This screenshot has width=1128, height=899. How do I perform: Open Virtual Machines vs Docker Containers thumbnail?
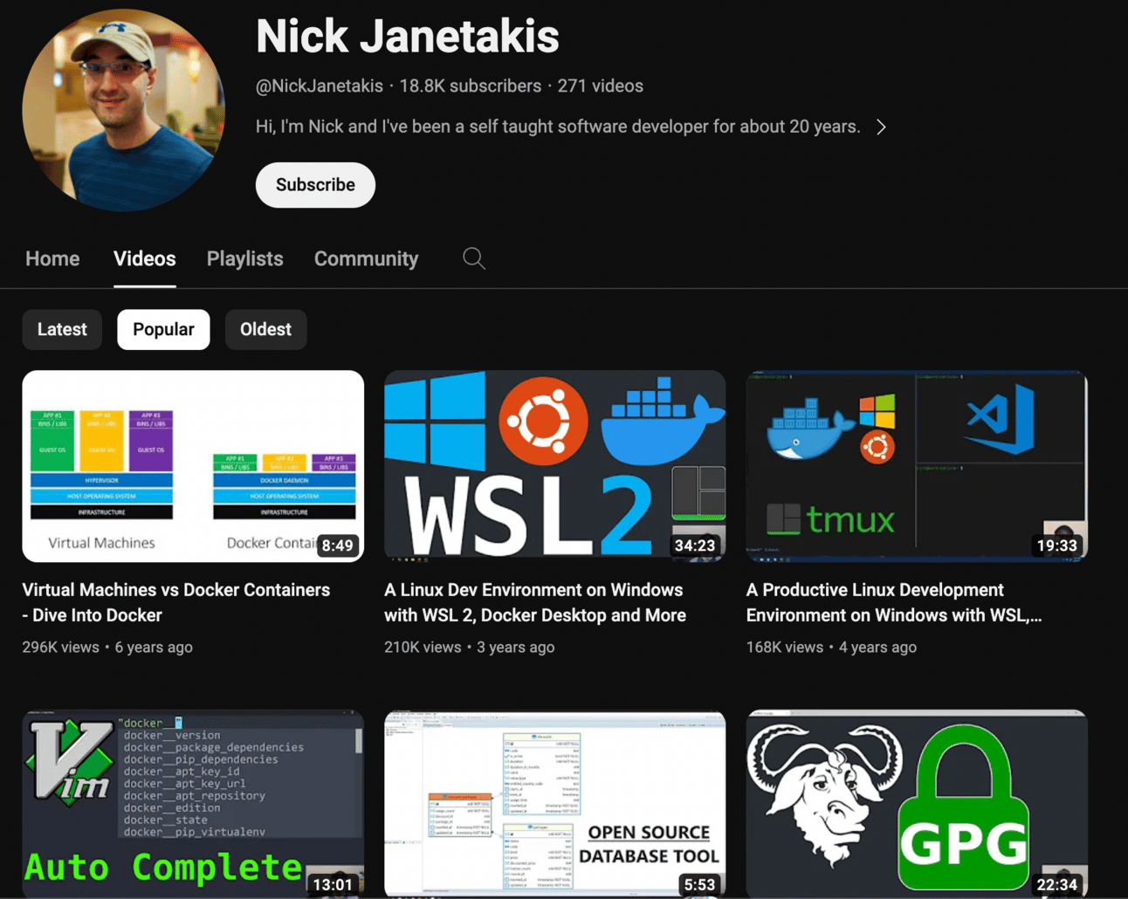[193, 466]
